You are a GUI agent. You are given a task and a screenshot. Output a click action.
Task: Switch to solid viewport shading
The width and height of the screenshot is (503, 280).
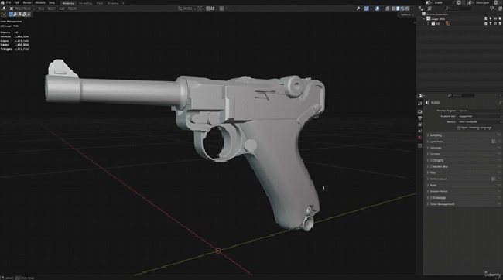pyautogui.click(x=398, y=9)
